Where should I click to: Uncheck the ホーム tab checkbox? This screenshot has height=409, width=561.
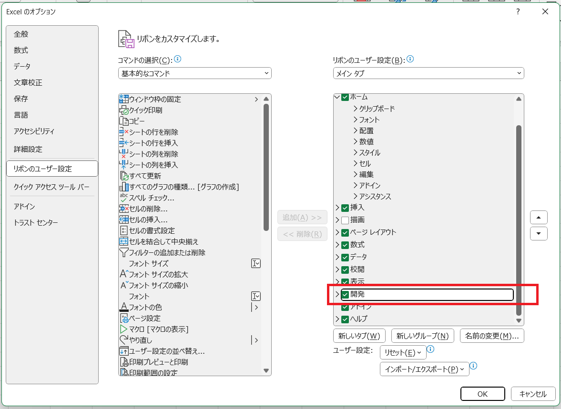point(345,96)
